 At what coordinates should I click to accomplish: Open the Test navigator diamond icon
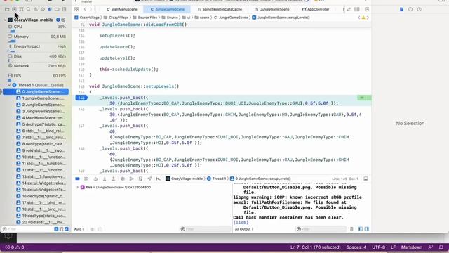coord(43,9)
